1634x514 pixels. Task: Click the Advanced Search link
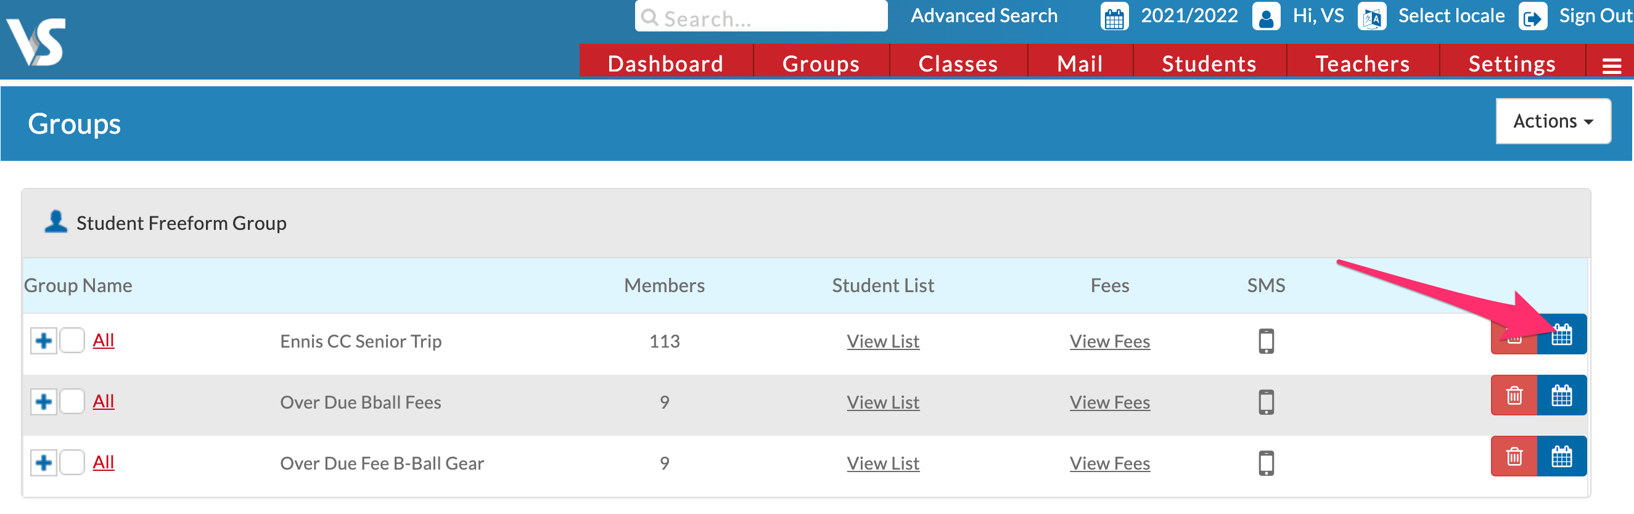[984, 16]
